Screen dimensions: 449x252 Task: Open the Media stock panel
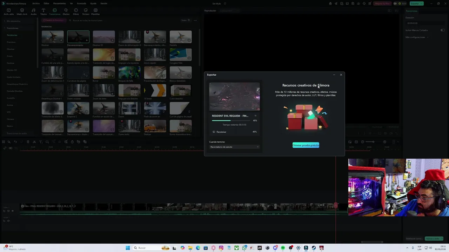click(22, 12)
